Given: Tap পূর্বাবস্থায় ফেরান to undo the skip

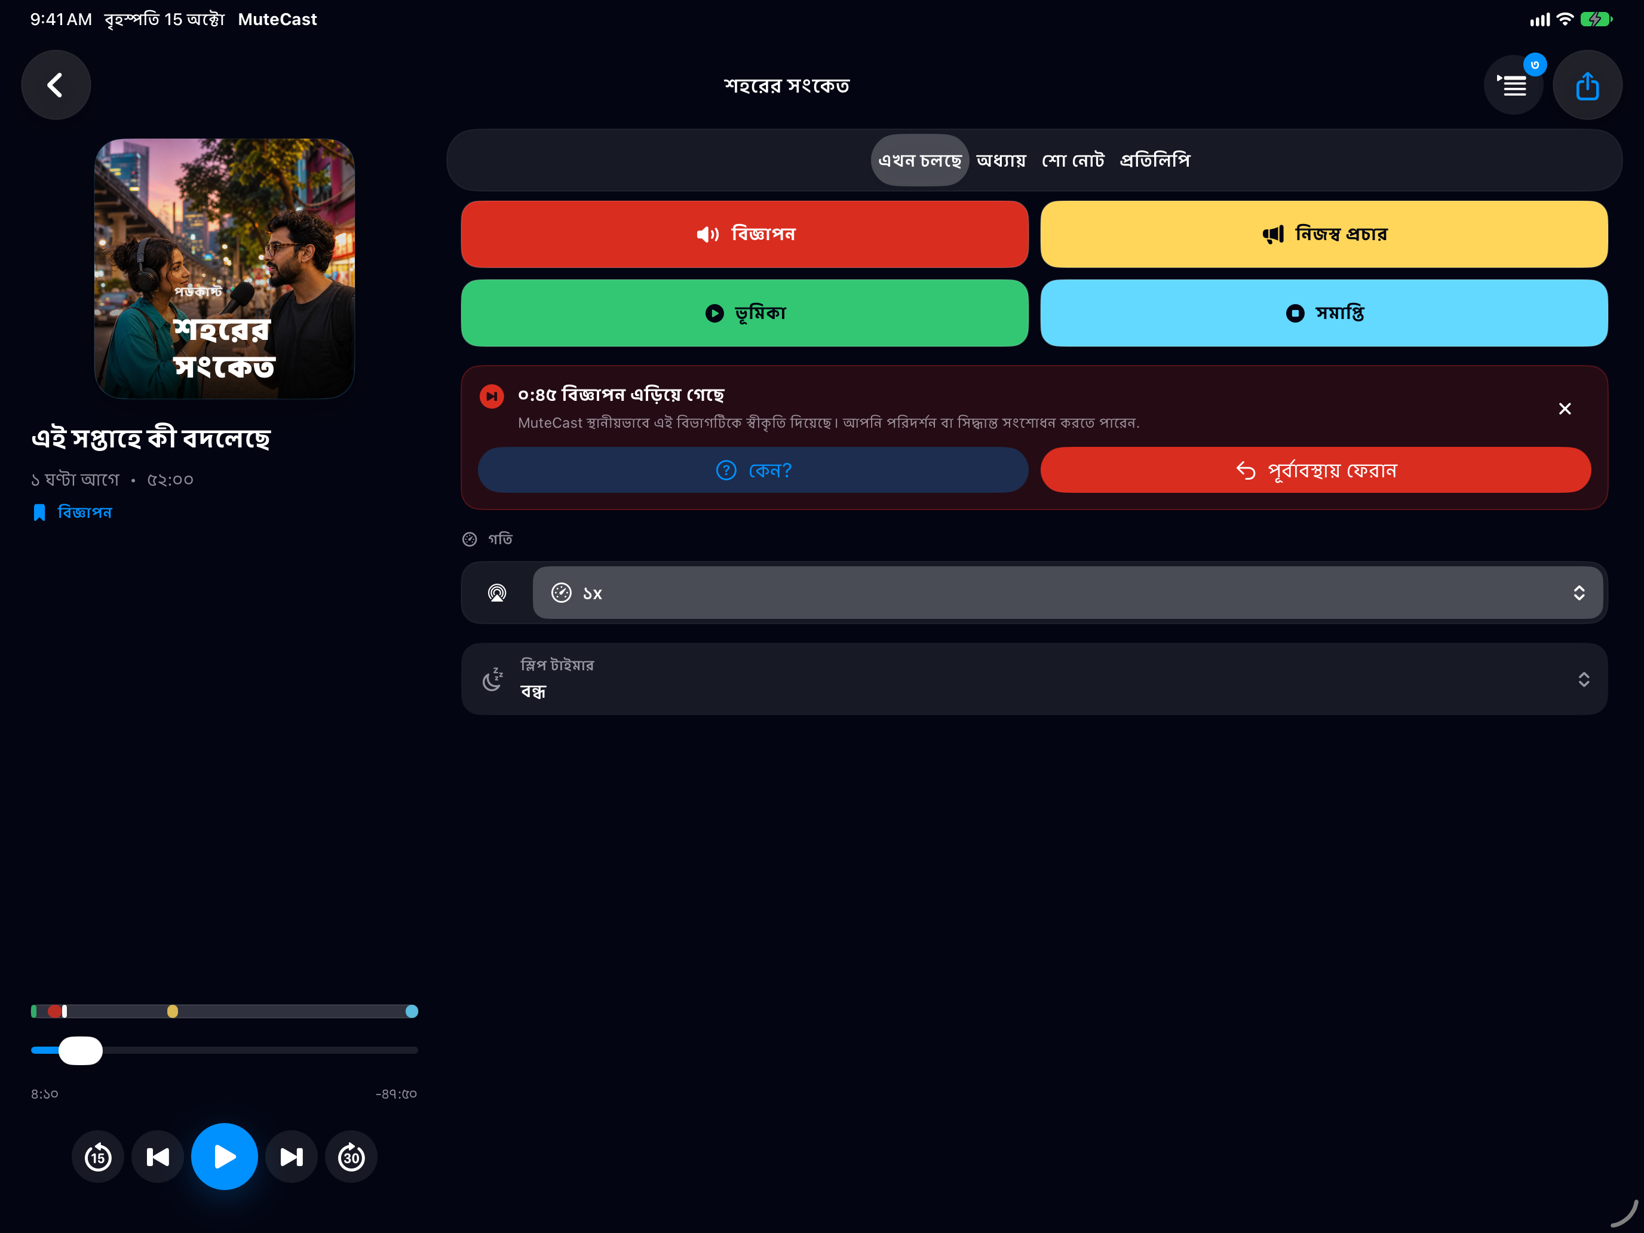Looking at the screenshot, I should coord(1315,470).
